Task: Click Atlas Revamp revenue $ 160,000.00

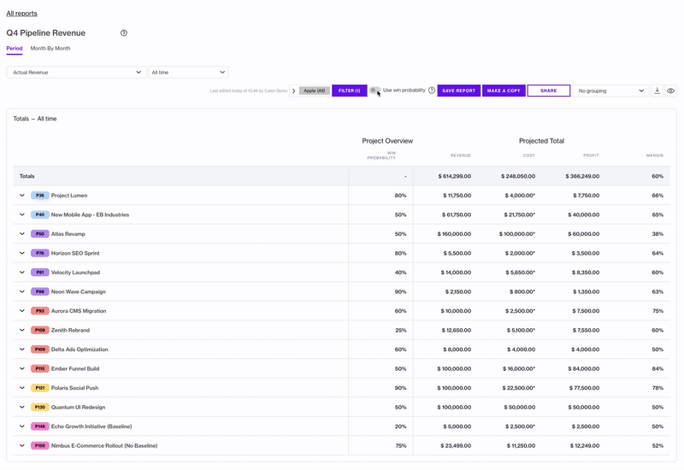Action: (454, 233)
